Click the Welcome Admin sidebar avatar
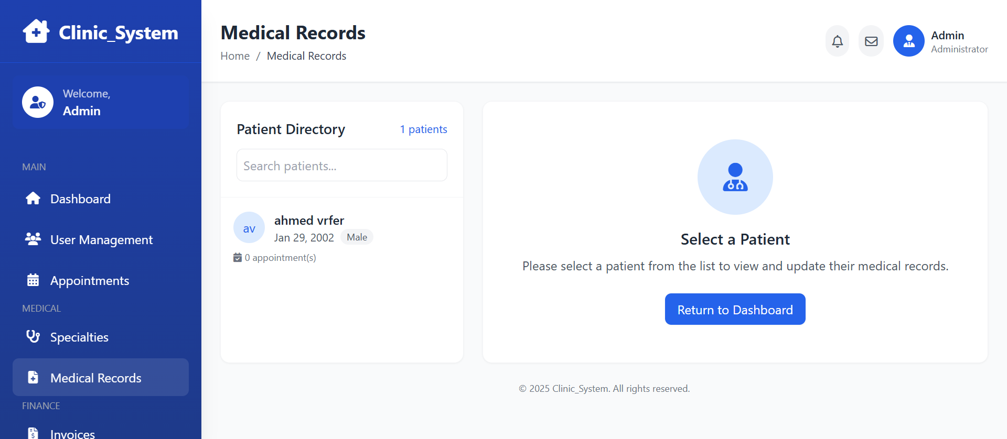 [38, 102]
